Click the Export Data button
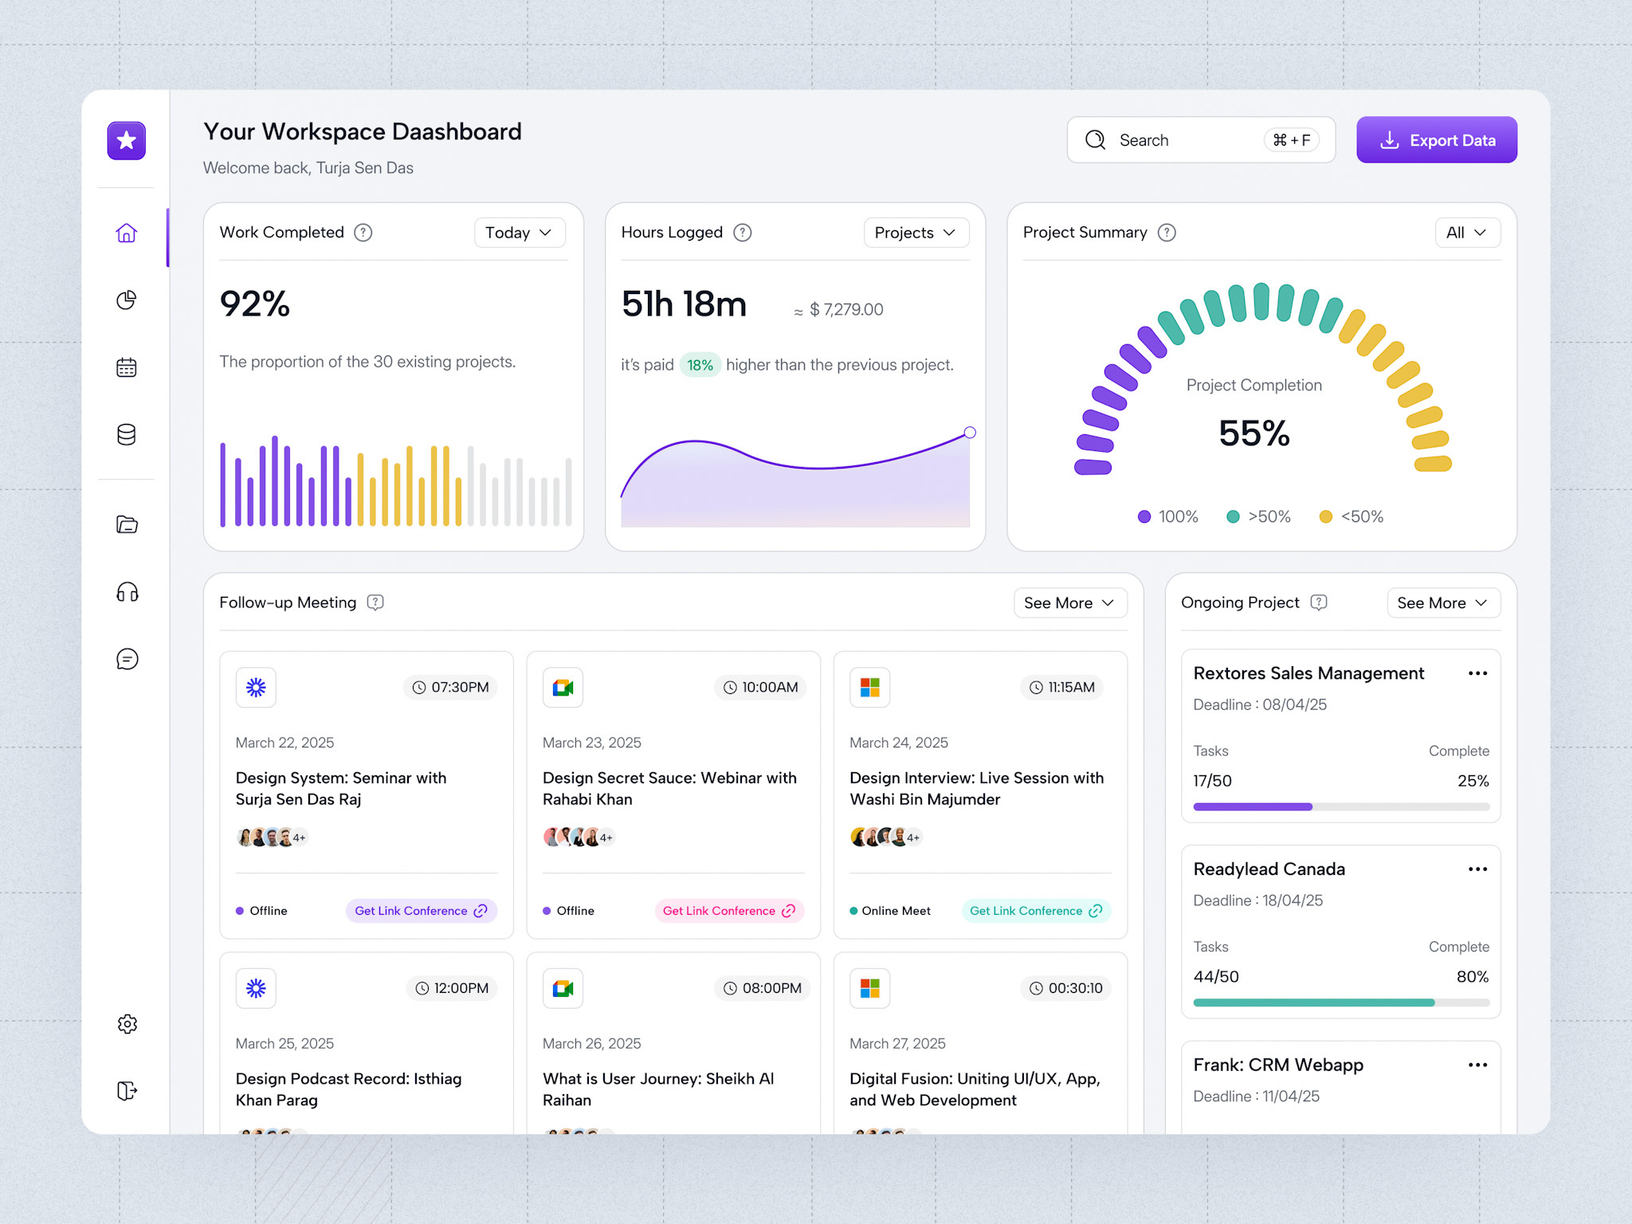Image resolution: width=1632 pixels, height=1224 pixels. click(x=1436, y=139)
